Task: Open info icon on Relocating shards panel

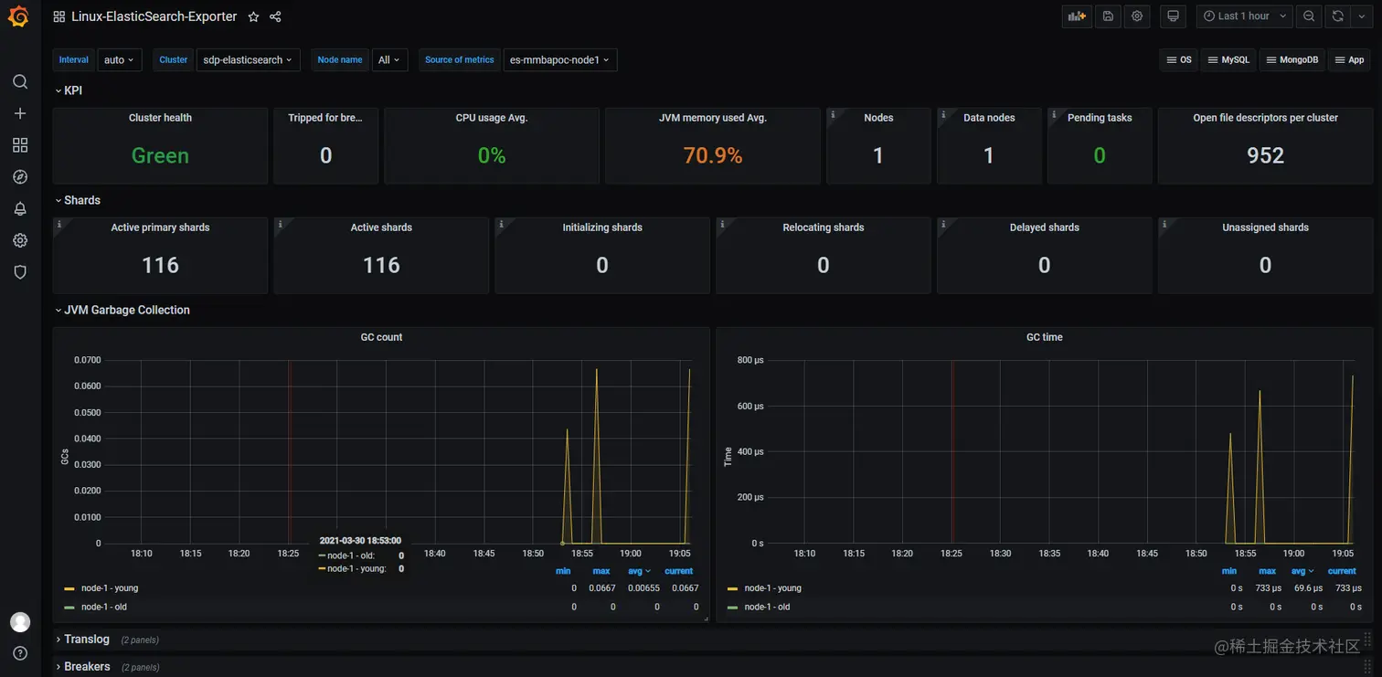Action: [x=722, y=224]
